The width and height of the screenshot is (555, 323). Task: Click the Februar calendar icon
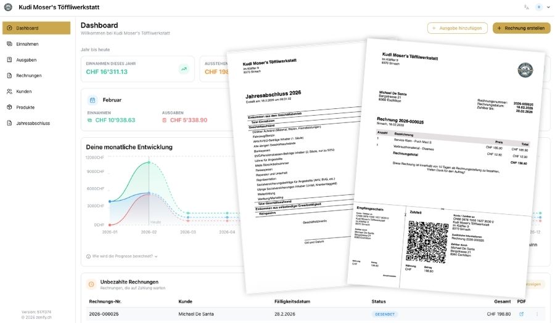point(92,100)
